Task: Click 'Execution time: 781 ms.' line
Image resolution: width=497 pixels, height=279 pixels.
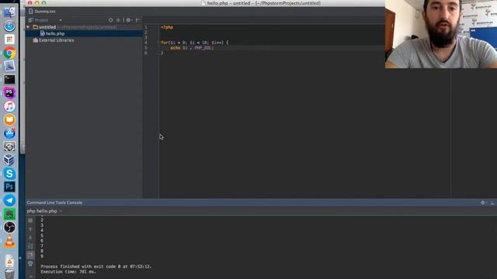Action: 68,271
